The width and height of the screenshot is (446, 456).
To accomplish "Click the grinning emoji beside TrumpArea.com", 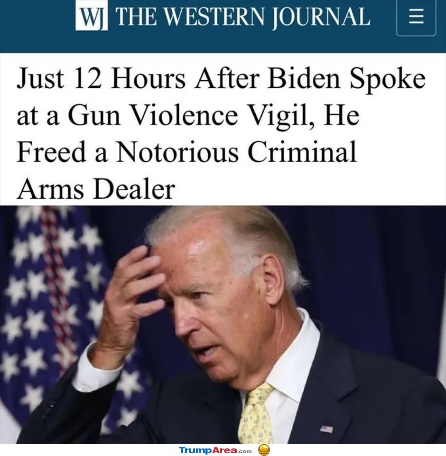I will click(264, 450).
